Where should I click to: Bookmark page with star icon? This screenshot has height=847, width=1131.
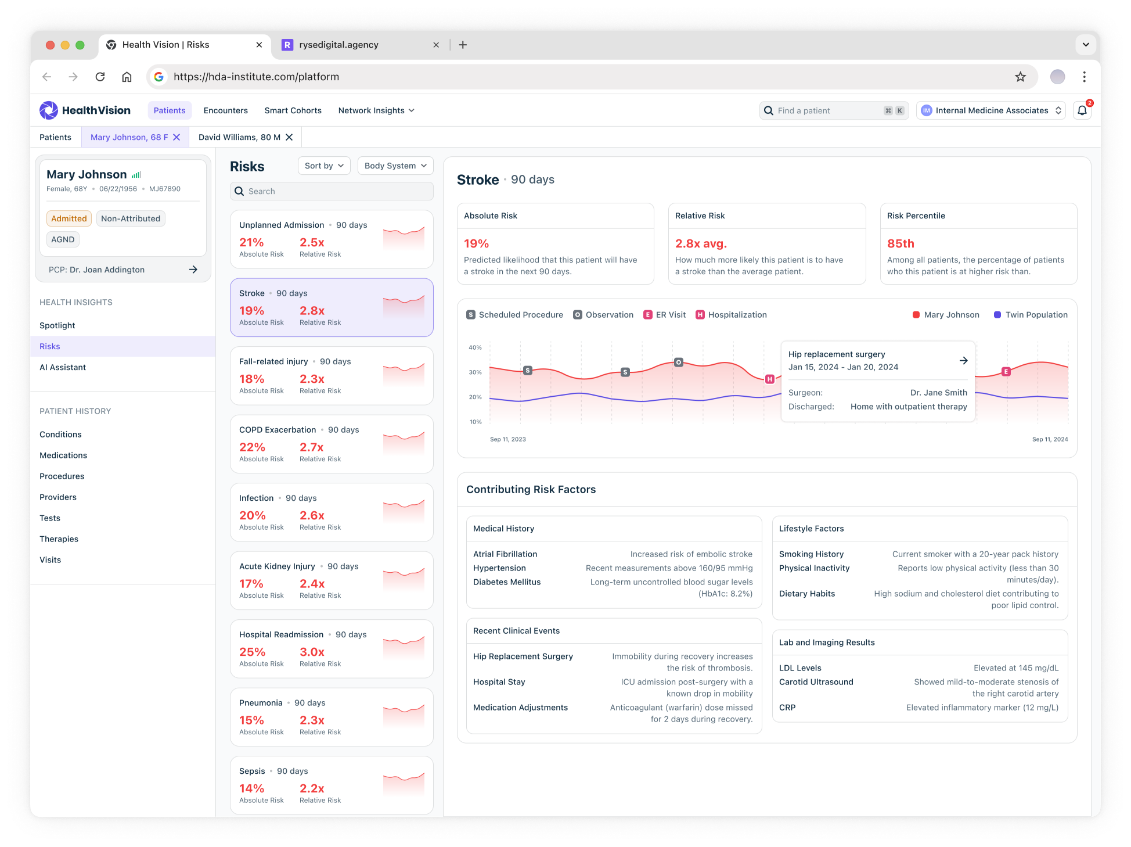click(x=1020, y=77)
